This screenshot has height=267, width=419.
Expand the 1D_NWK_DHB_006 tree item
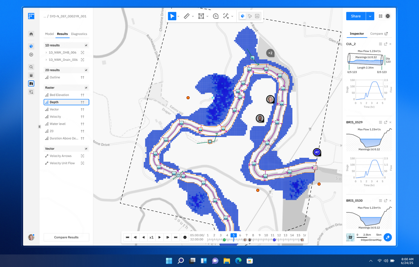click(x=46, y=52)
